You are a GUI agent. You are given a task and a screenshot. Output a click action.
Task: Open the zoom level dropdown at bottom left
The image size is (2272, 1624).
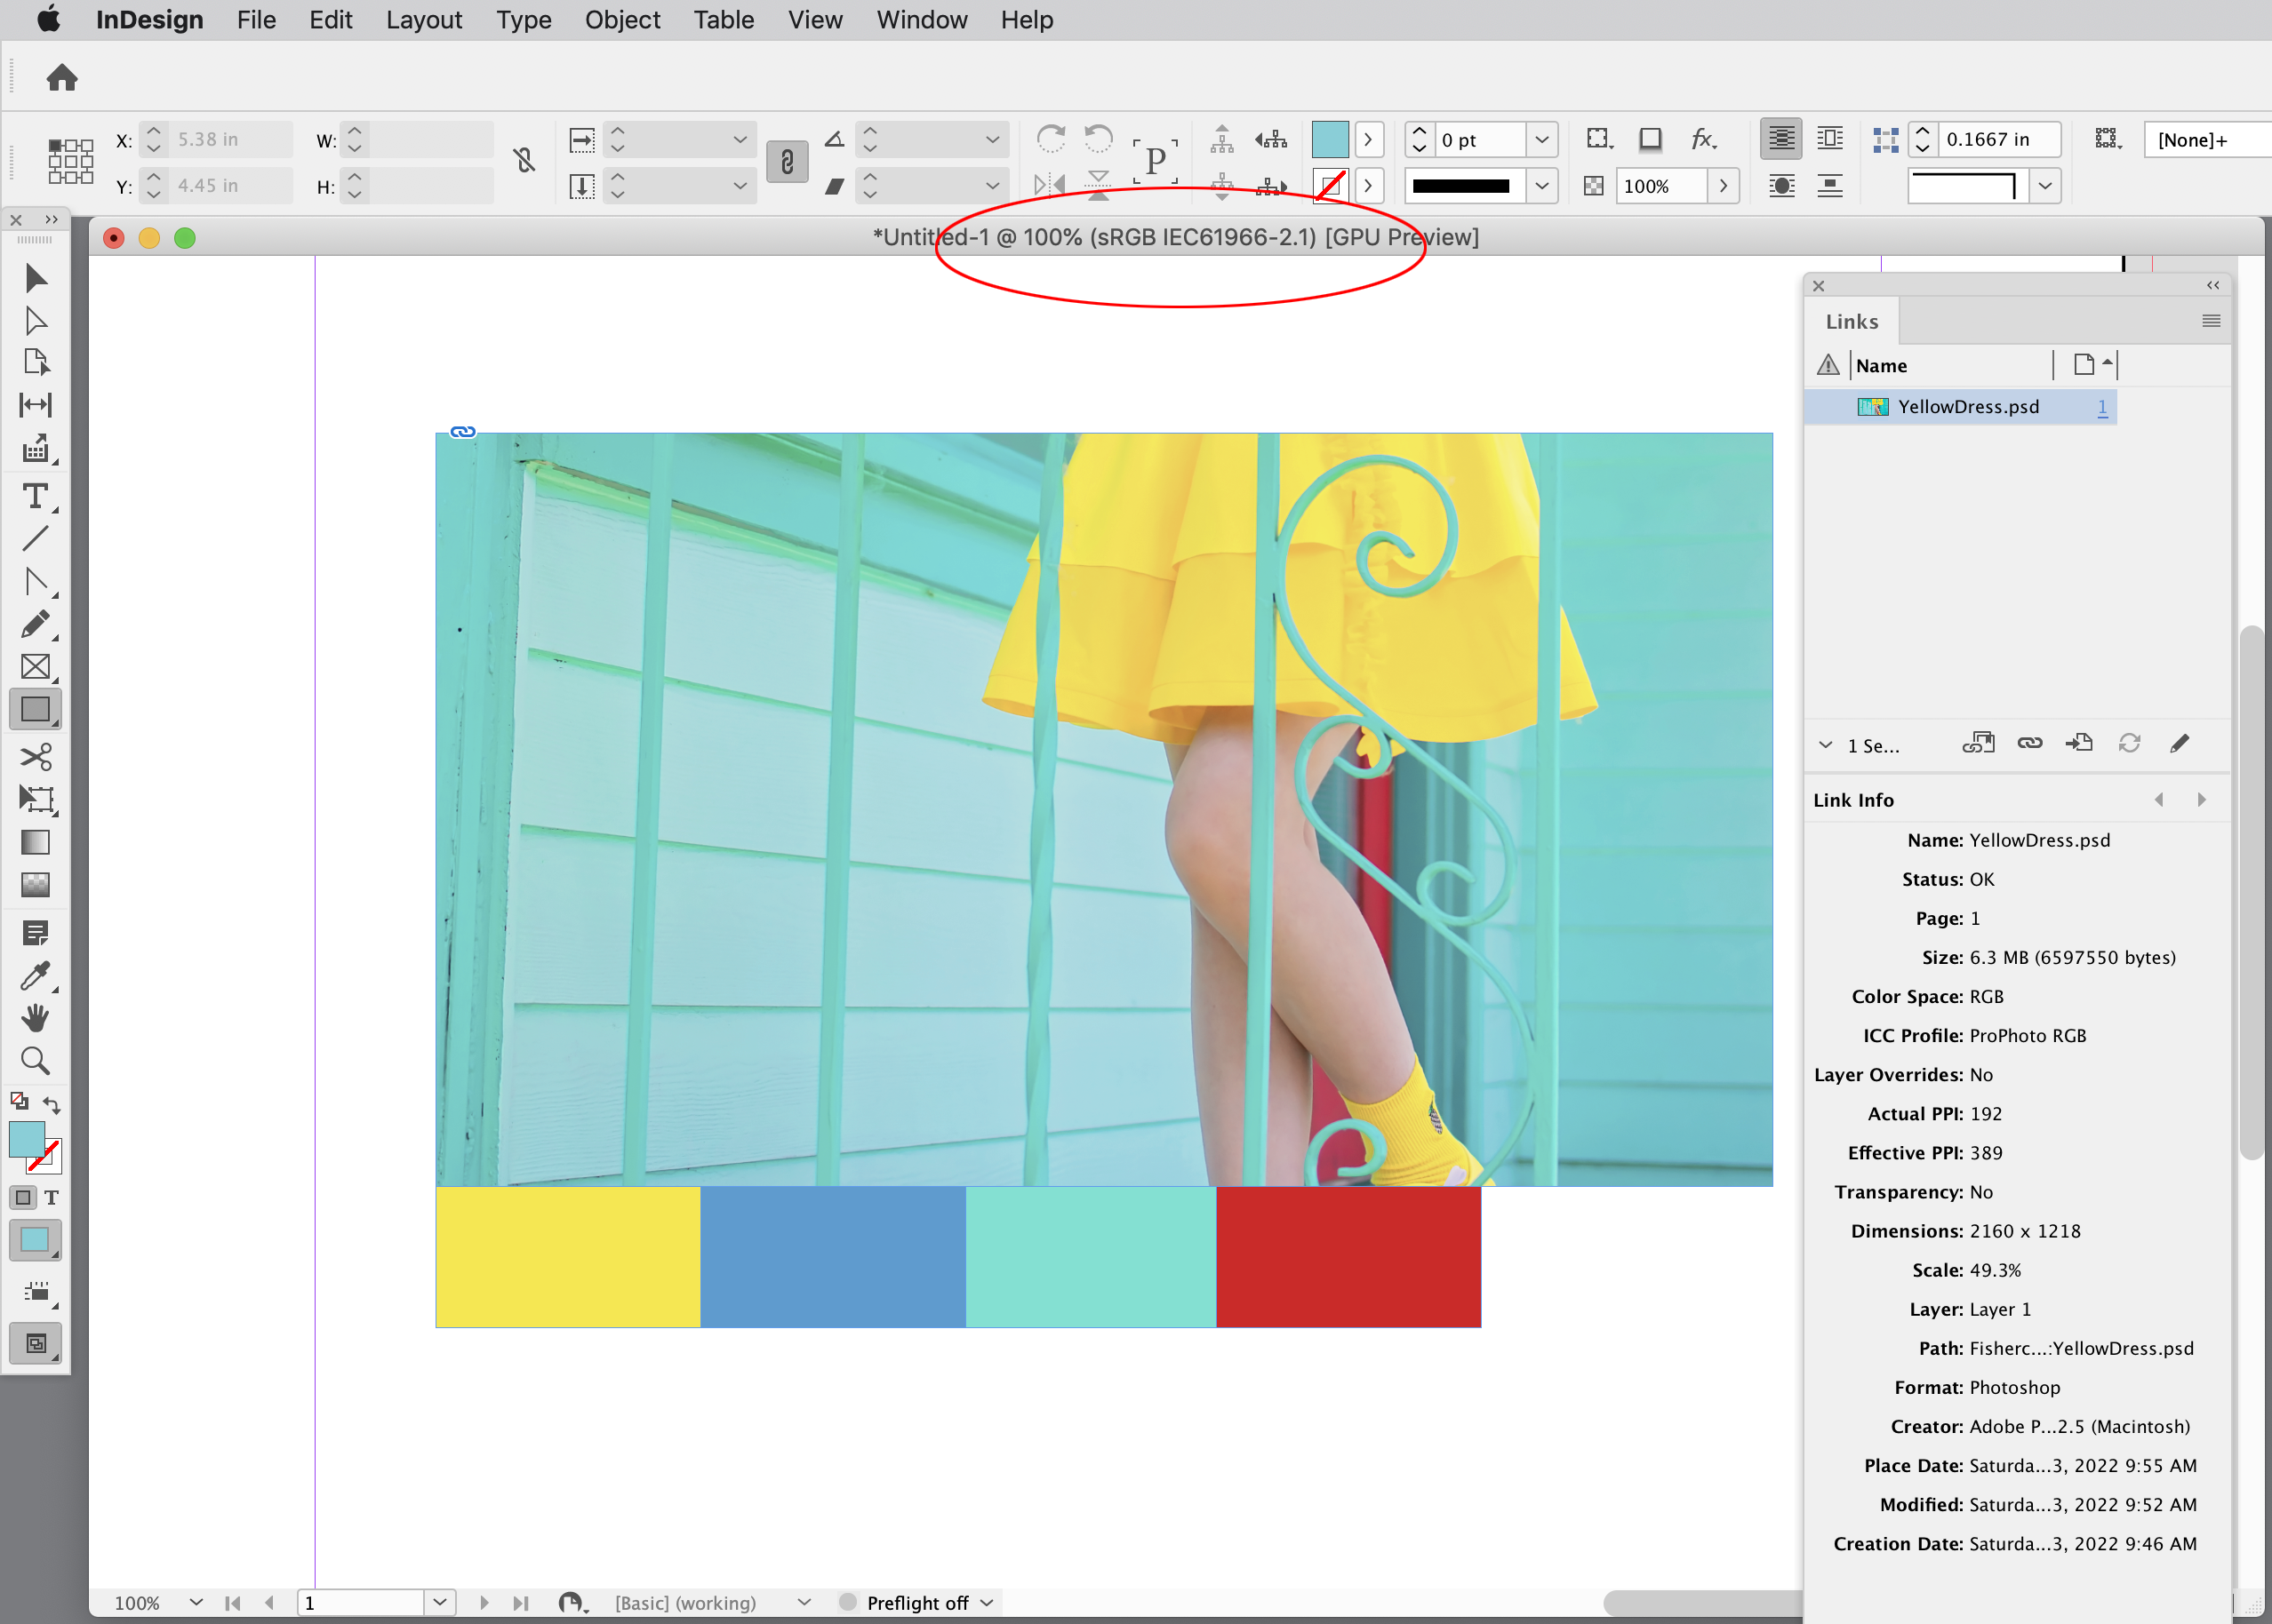[x=195, y=1602]
